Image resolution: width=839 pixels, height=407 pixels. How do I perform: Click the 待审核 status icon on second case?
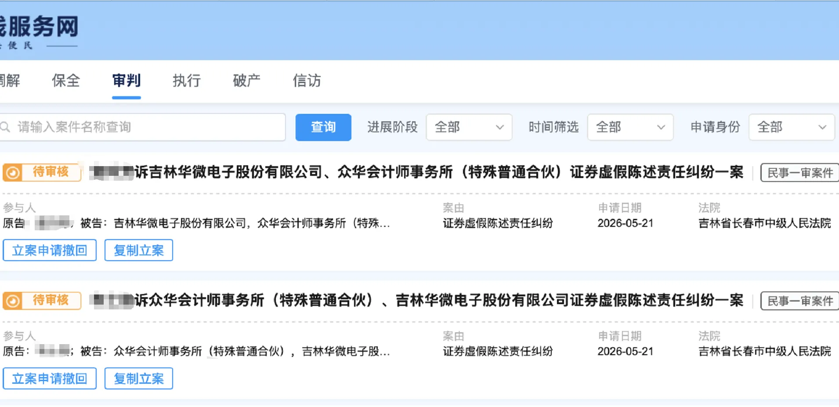pyautogui.click(x=13, y=301)
